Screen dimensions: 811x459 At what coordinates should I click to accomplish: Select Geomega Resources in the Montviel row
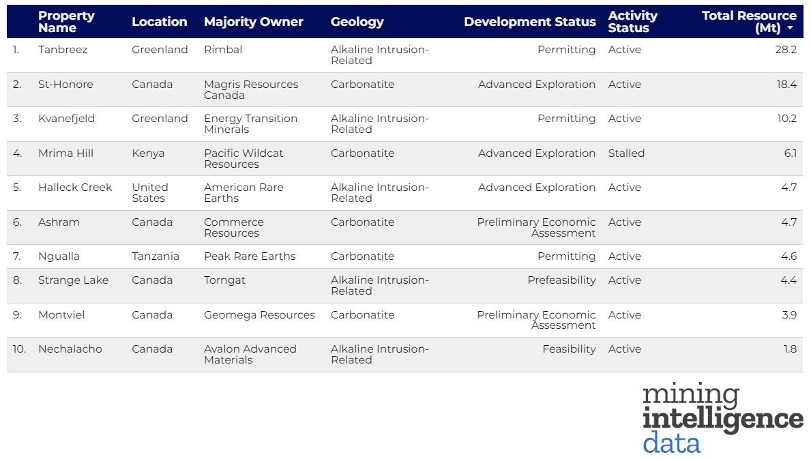(x=259, y=315)
